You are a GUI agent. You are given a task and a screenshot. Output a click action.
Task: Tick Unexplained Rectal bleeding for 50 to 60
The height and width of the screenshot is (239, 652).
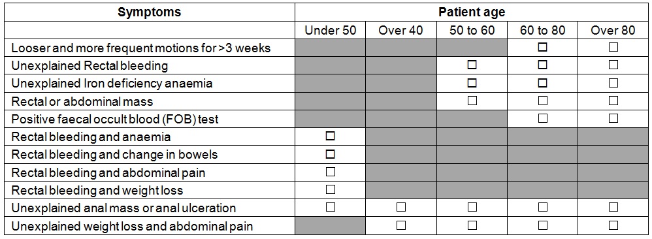click(x=472, y=65)
